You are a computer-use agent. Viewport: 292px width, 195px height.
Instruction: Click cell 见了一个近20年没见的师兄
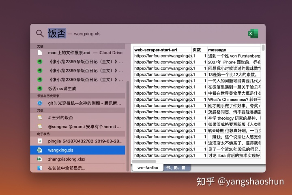[x=234, y=149]
